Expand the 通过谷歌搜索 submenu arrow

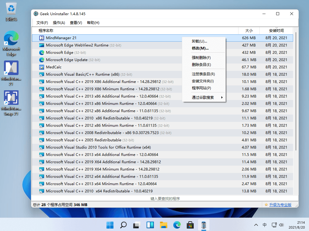[x=222, y=98]
